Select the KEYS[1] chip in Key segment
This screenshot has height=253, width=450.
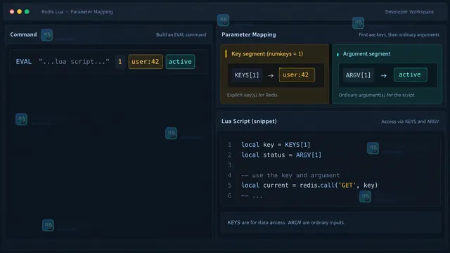247,75
